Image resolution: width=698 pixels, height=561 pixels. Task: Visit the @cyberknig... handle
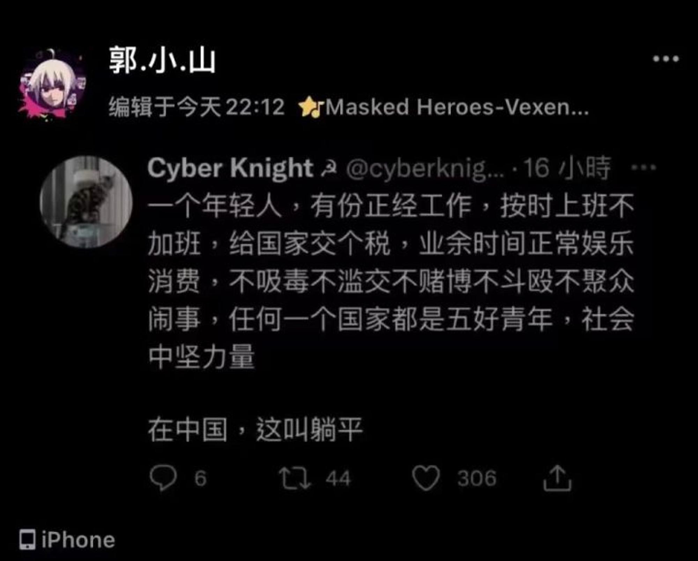425,169
